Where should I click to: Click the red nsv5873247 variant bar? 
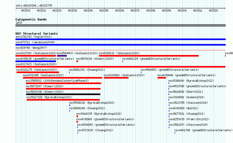click(63, 89)
